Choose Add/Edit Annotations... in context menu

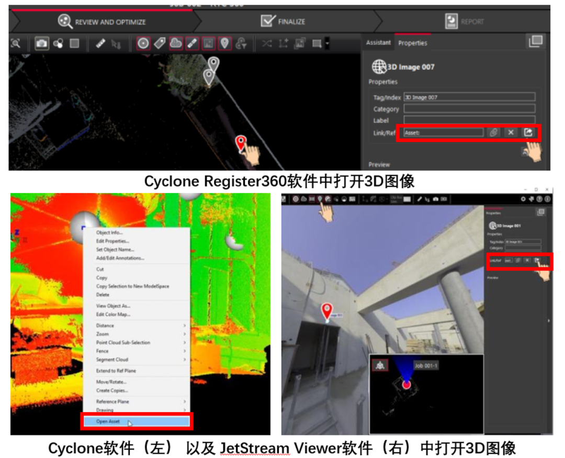pos(120,258)
